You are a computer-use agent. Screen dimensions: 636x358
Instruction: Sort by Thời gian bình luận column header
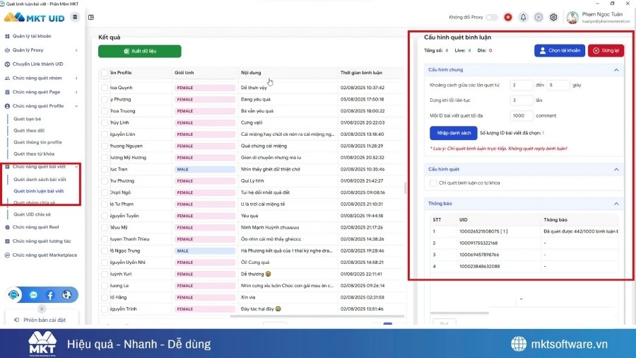coord(361,73)
